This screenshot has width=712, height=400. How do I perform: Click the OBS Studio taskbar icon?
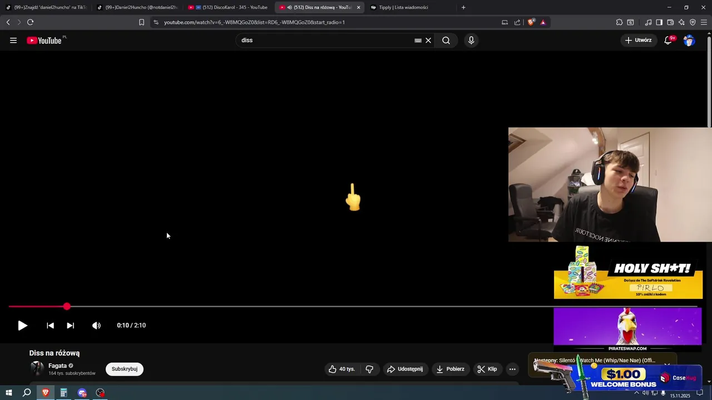coord(100,393)
